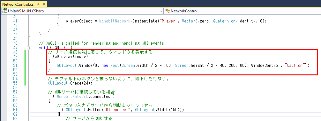Click the "Caution" string literal
Viewport: 321px width, 121px height.
point(295,66)
